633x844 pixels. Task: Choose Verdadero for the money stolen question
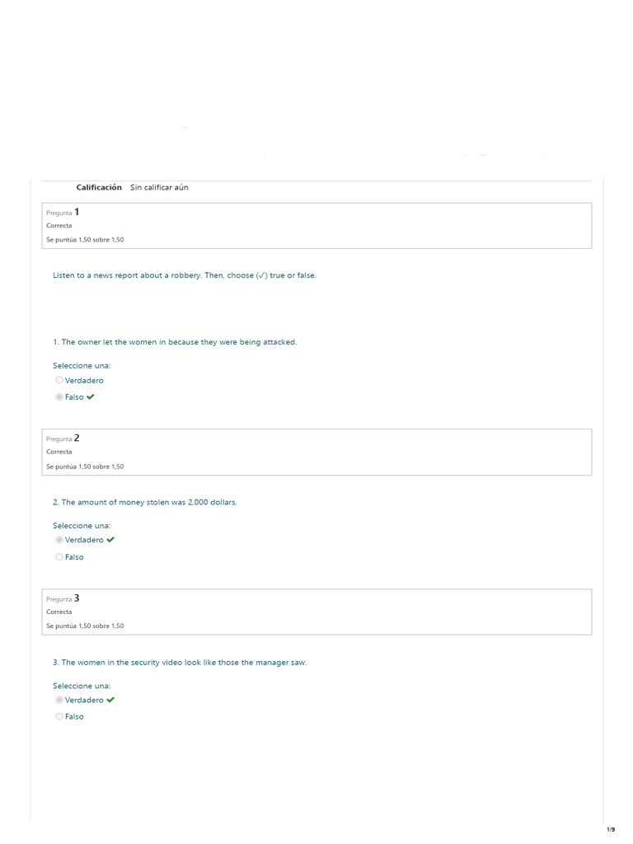(x=59, y=540)
